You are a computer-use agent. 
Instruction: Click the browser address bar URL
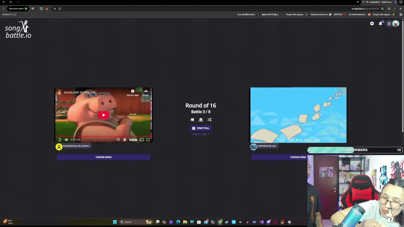[x=365, y=9]
